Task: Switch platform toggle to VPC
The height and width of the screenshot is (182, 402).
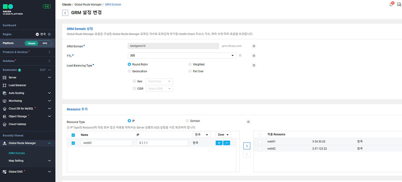Action: pyautogui.click(x=45, y=43)
